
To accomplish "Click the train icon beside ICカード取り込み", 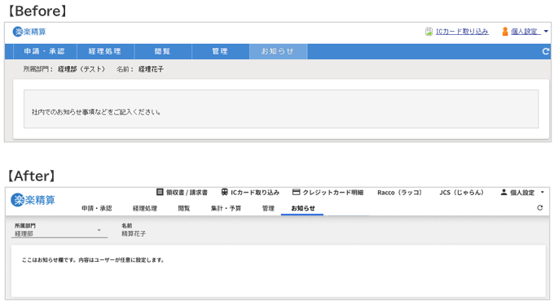I will [224, 192].
